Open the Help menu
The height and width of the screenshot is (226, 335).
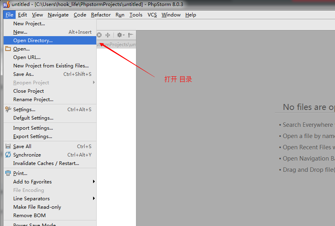(x=191, y=15)
